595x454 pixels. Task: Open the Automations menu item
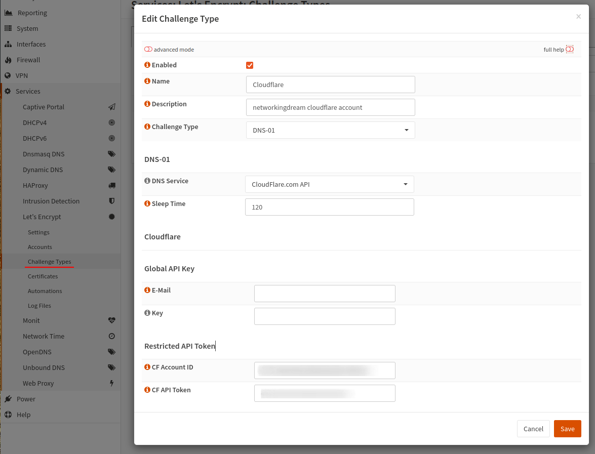[x=45, y=291]
